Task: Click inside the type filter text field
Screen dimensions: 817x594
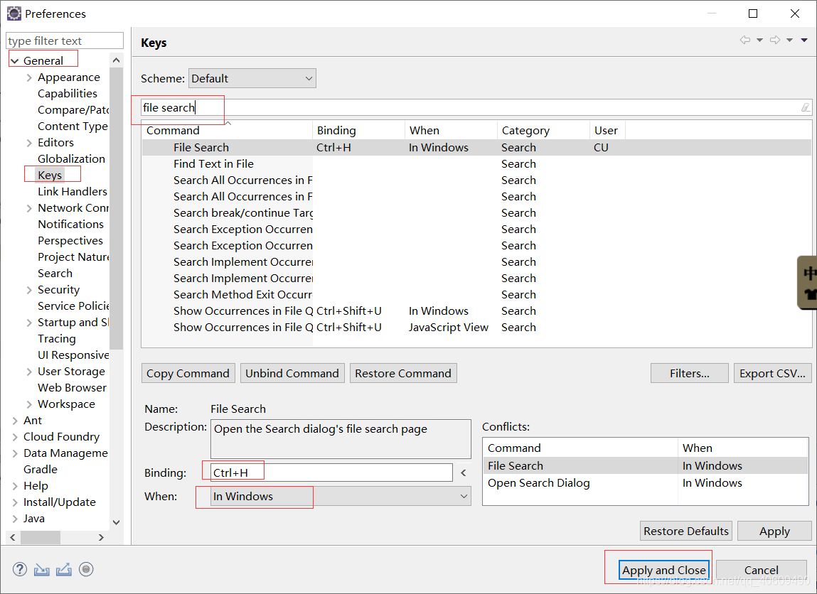Action: (64, 40)
